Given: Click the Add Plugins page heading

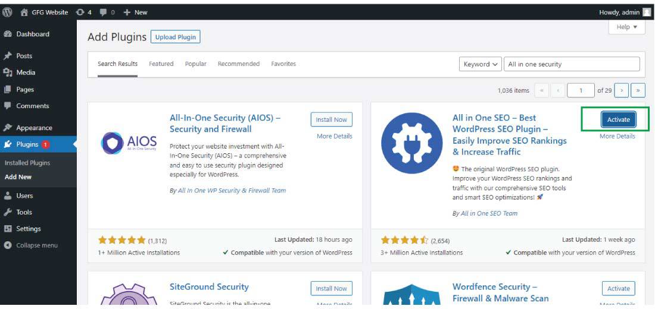Looking at the screenshot, I should click(117, 37).
